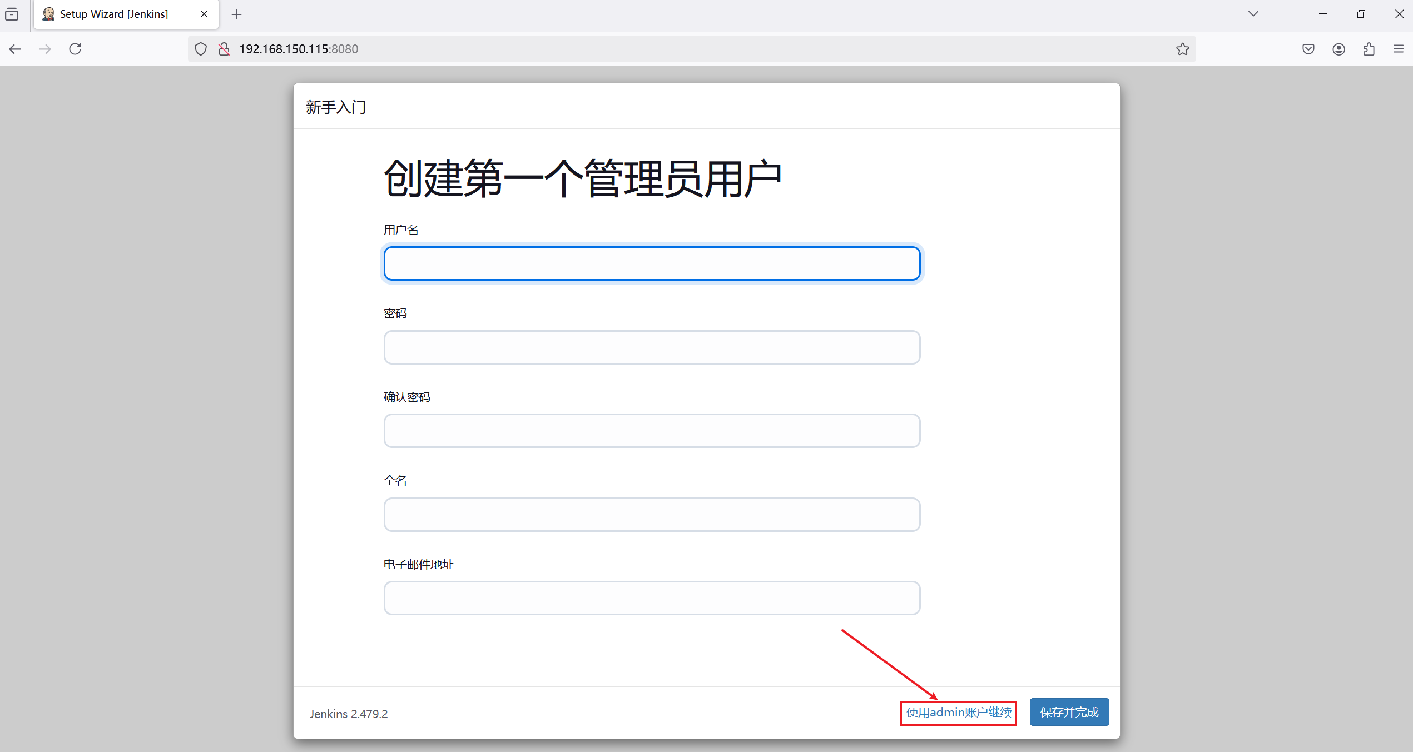Focus the 密码 input field
Viewport: 1413px width, 752px height.
coord(652,347)
